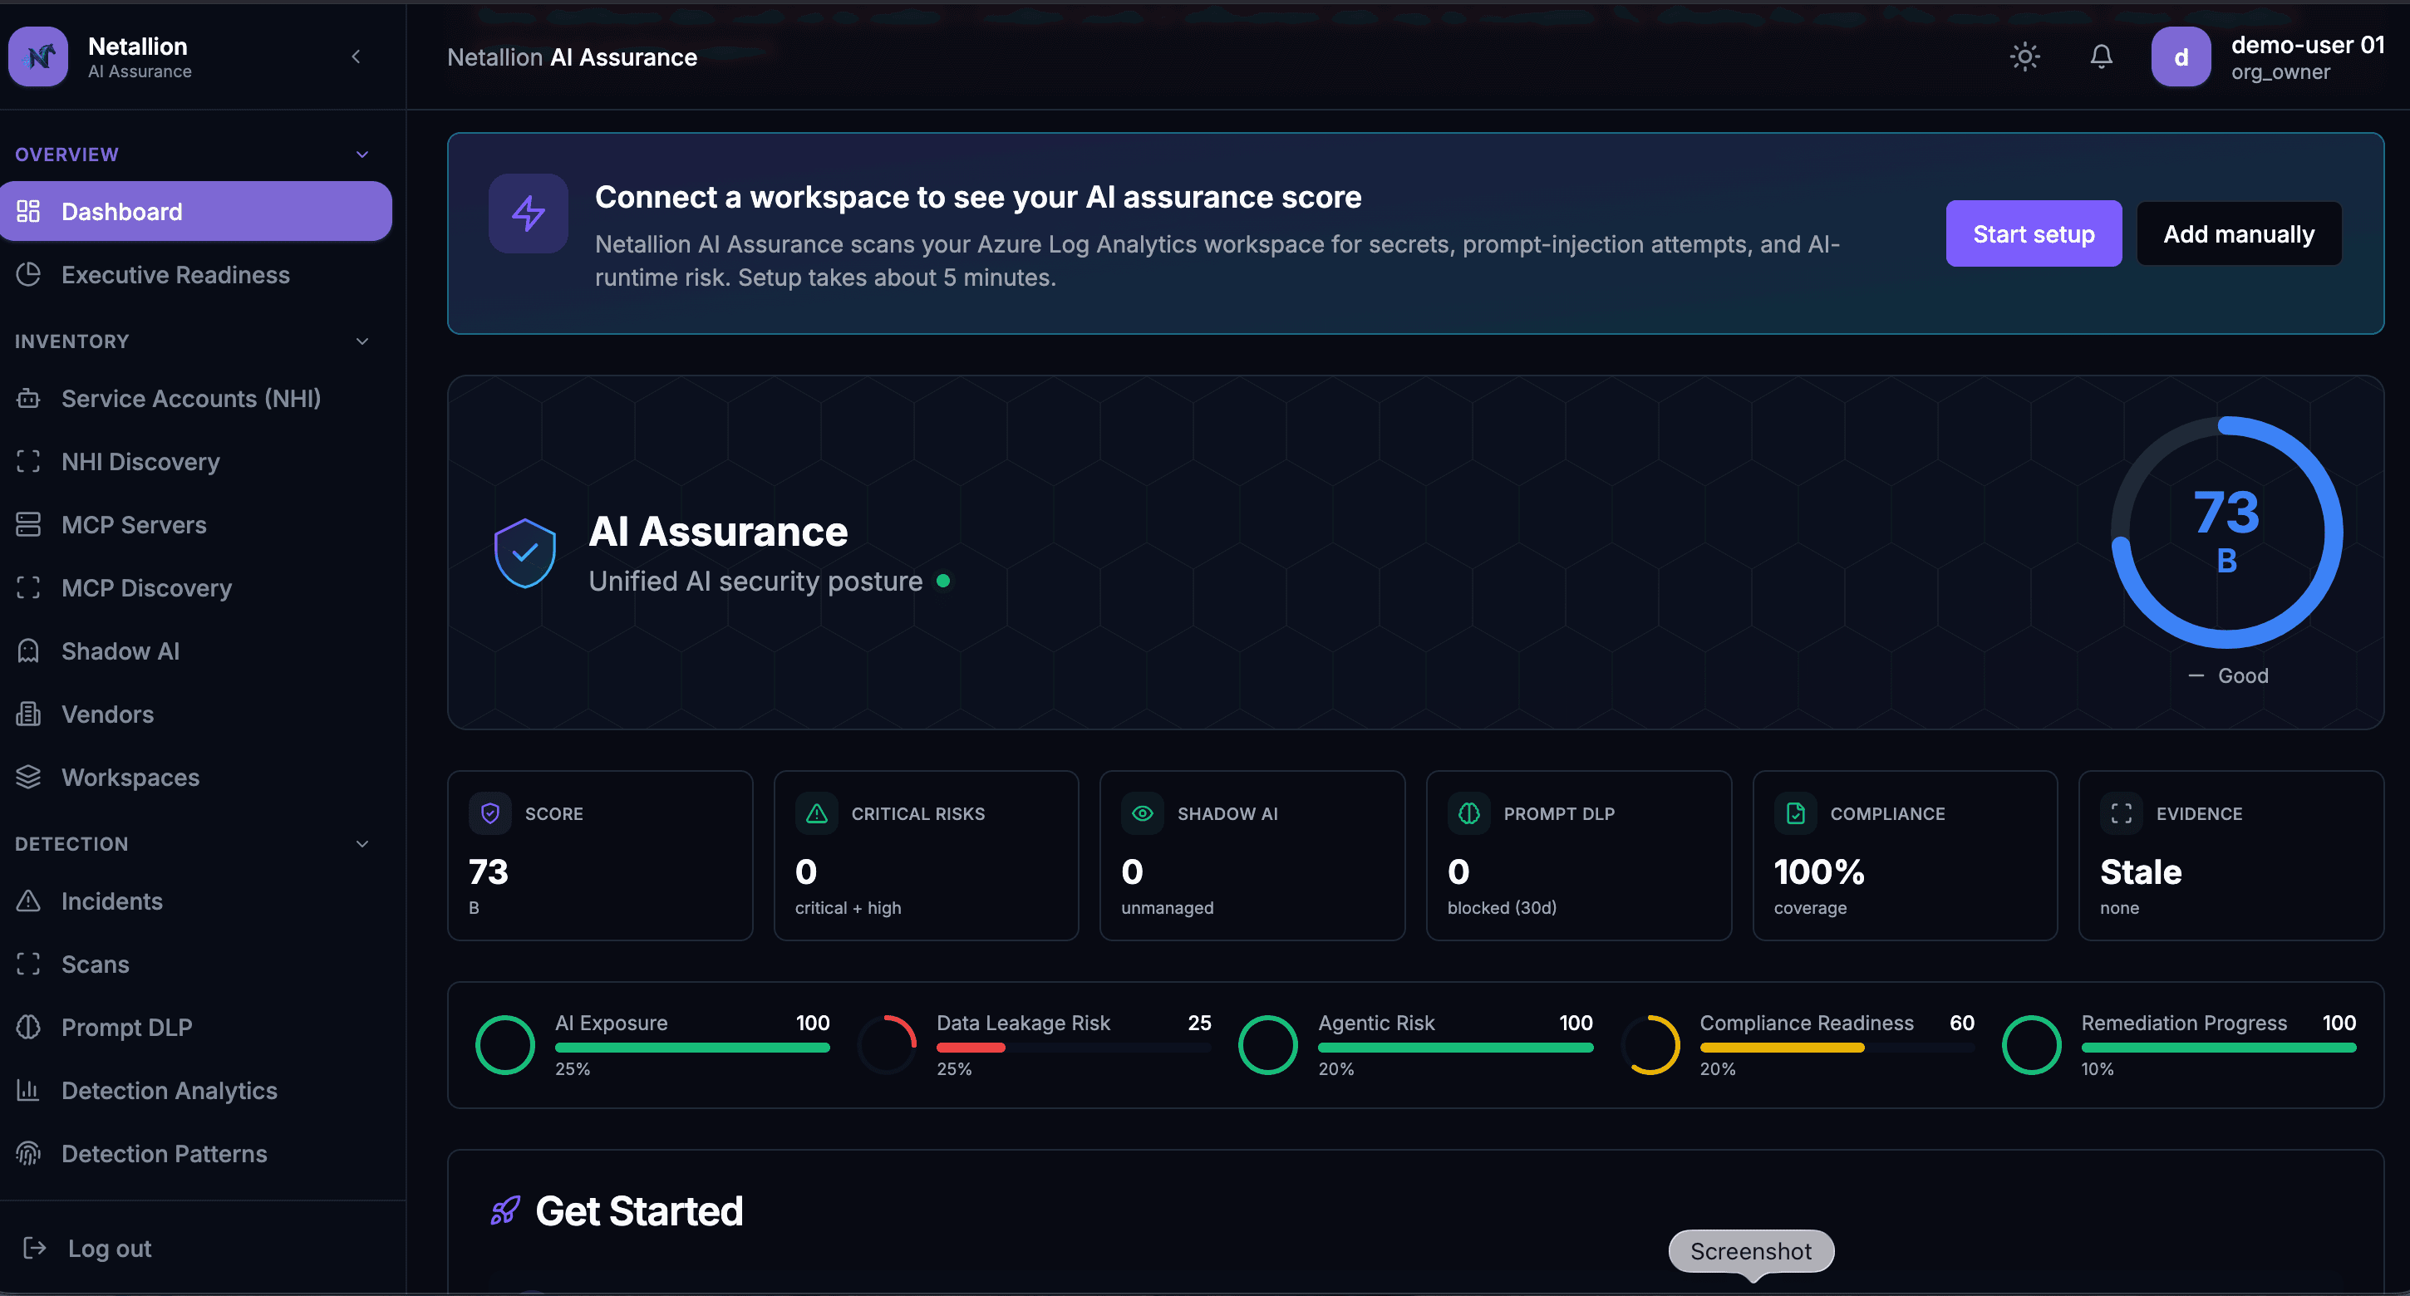Collapse the sidebar with the chevron arrow
The width and height of the screenshot is (2410, 1296).
[x=356, y=57]
